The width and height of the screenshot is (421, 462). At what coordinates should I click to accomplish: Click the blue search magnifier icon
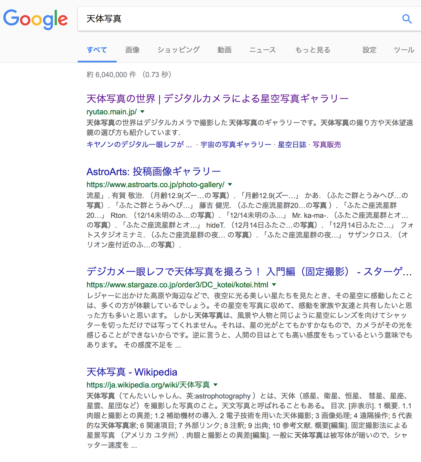[407, 19]
